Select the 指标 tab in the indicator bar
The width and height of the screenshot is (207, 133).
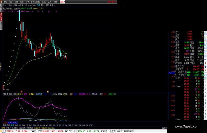4,125
